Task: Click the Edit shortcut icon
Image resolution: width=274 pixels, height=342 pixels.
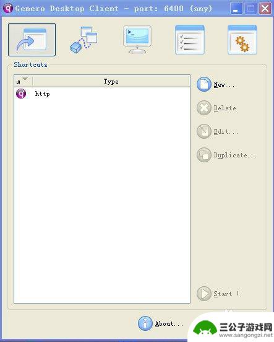Action: 204,131
